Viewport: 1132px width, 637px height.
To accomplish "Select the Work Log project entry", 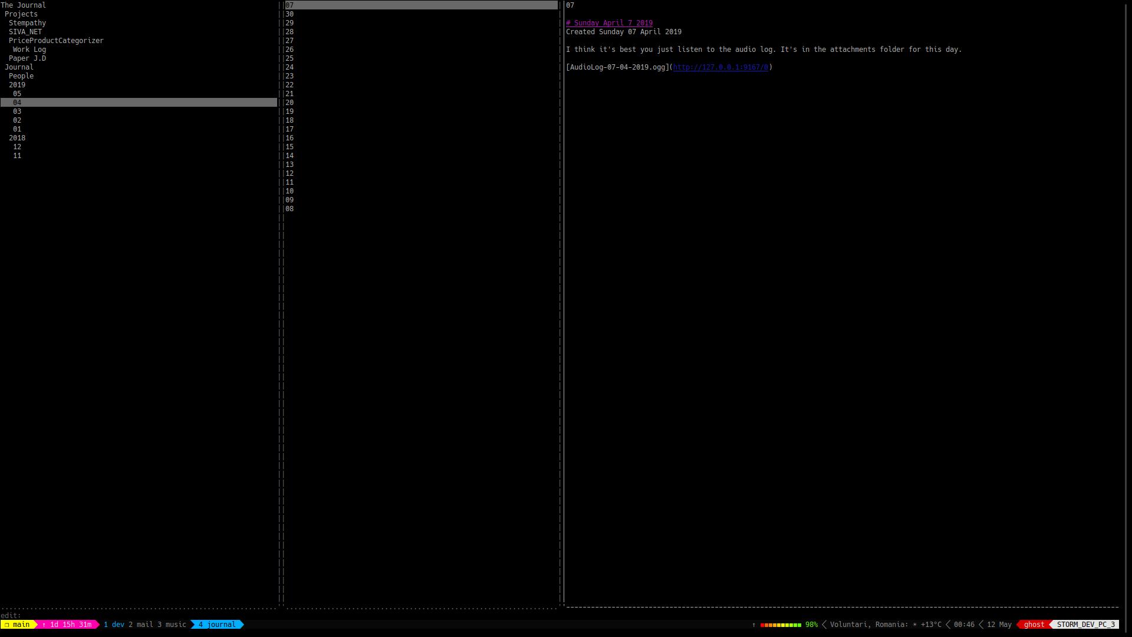I will pyautogui.click(x=30, y=49).
